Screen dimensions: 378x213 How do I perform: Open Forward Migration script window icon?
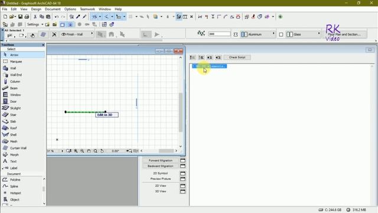(x=183, y=160)
